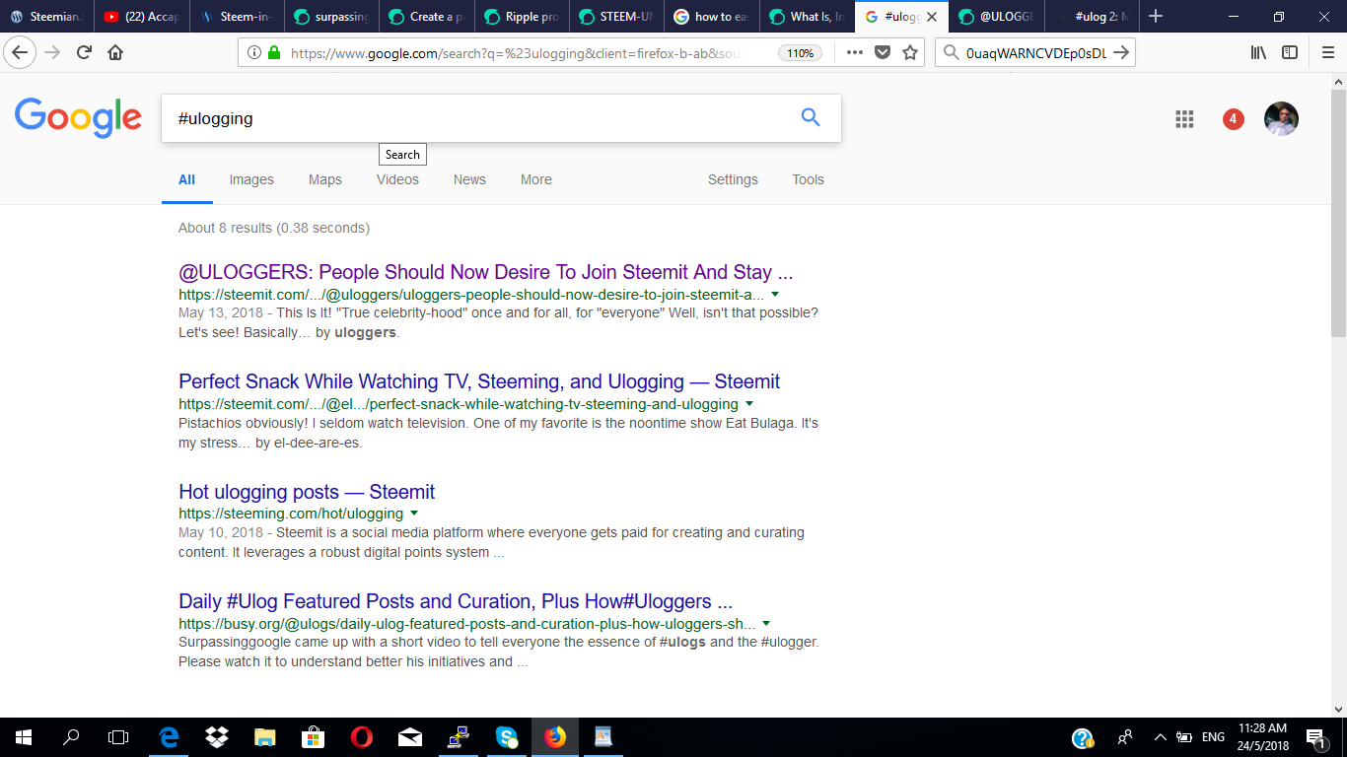The height and width of the screenshot is (757, 1347).
Task: Select the Videos results tab
Action: click(x=397, y=179)
